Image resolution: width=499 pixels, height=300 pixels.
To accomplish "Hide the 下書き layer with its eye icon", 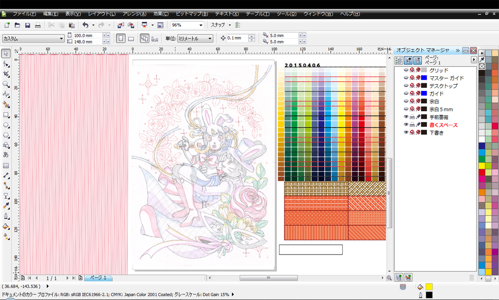I will pyautogui.click(x=406, y=133).
